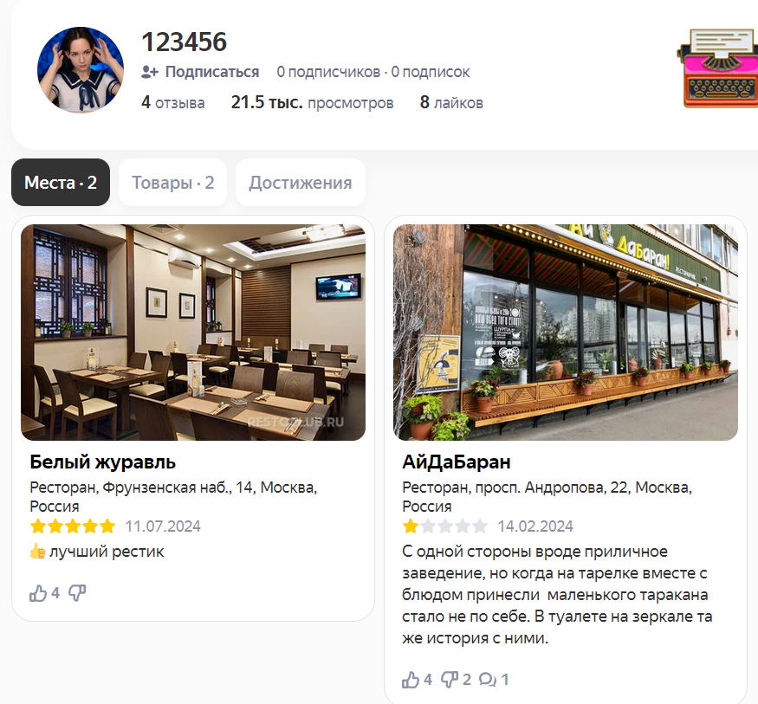
Task: Select the Места · 2 tab
Action: coord(61,183)
